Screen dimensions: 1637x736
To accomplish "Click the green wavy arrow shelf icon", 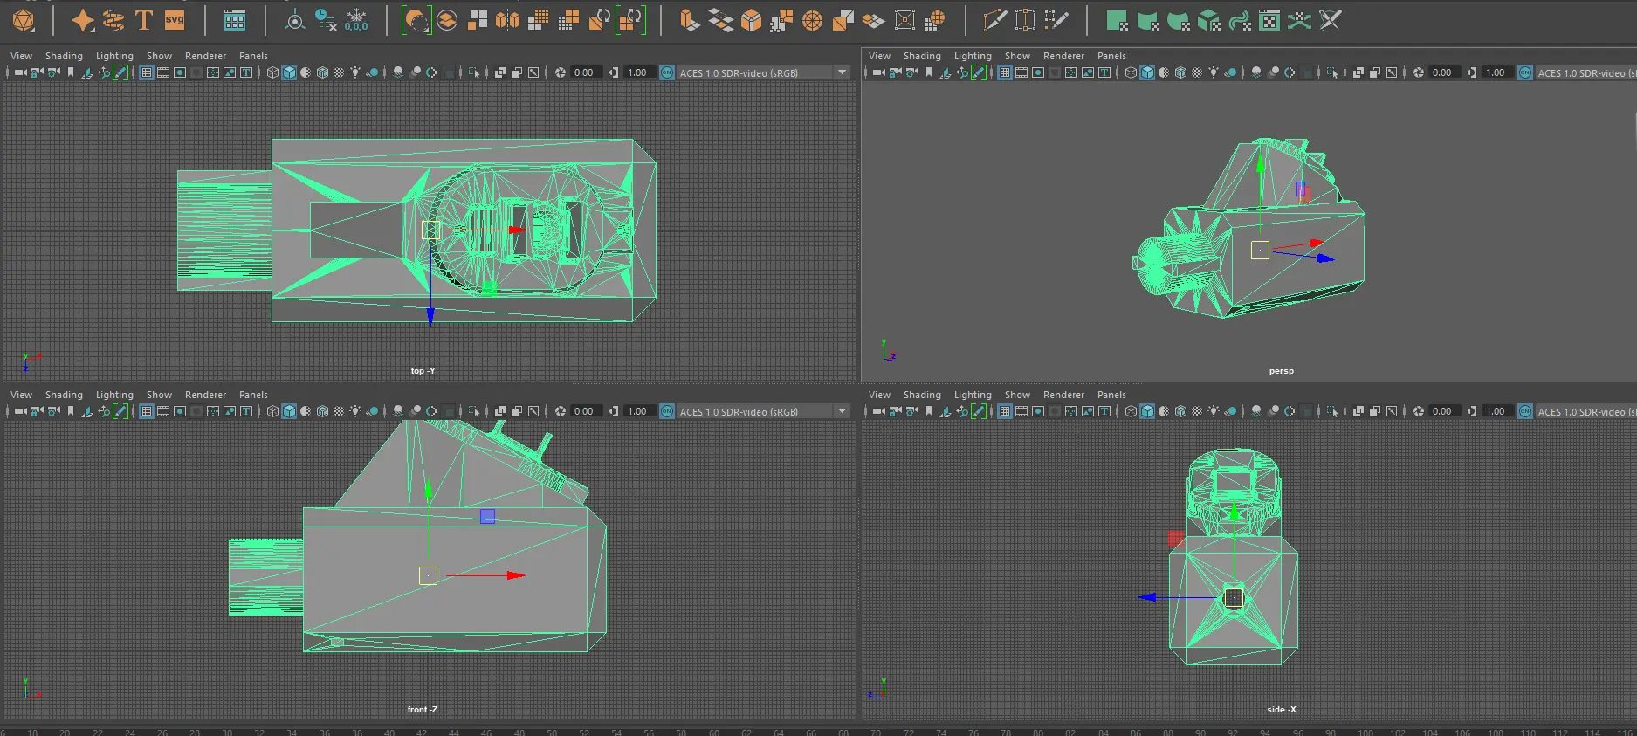I will pyautogui.click(x=1239, y=20).
